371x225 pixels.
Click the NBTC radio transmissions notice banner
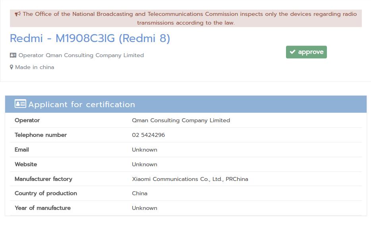click(186, 18)
